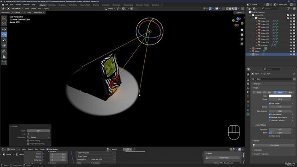Hide the Plane object in outliner
The width and height of the screenshot is (297, 167).
[x=291, y=51]
